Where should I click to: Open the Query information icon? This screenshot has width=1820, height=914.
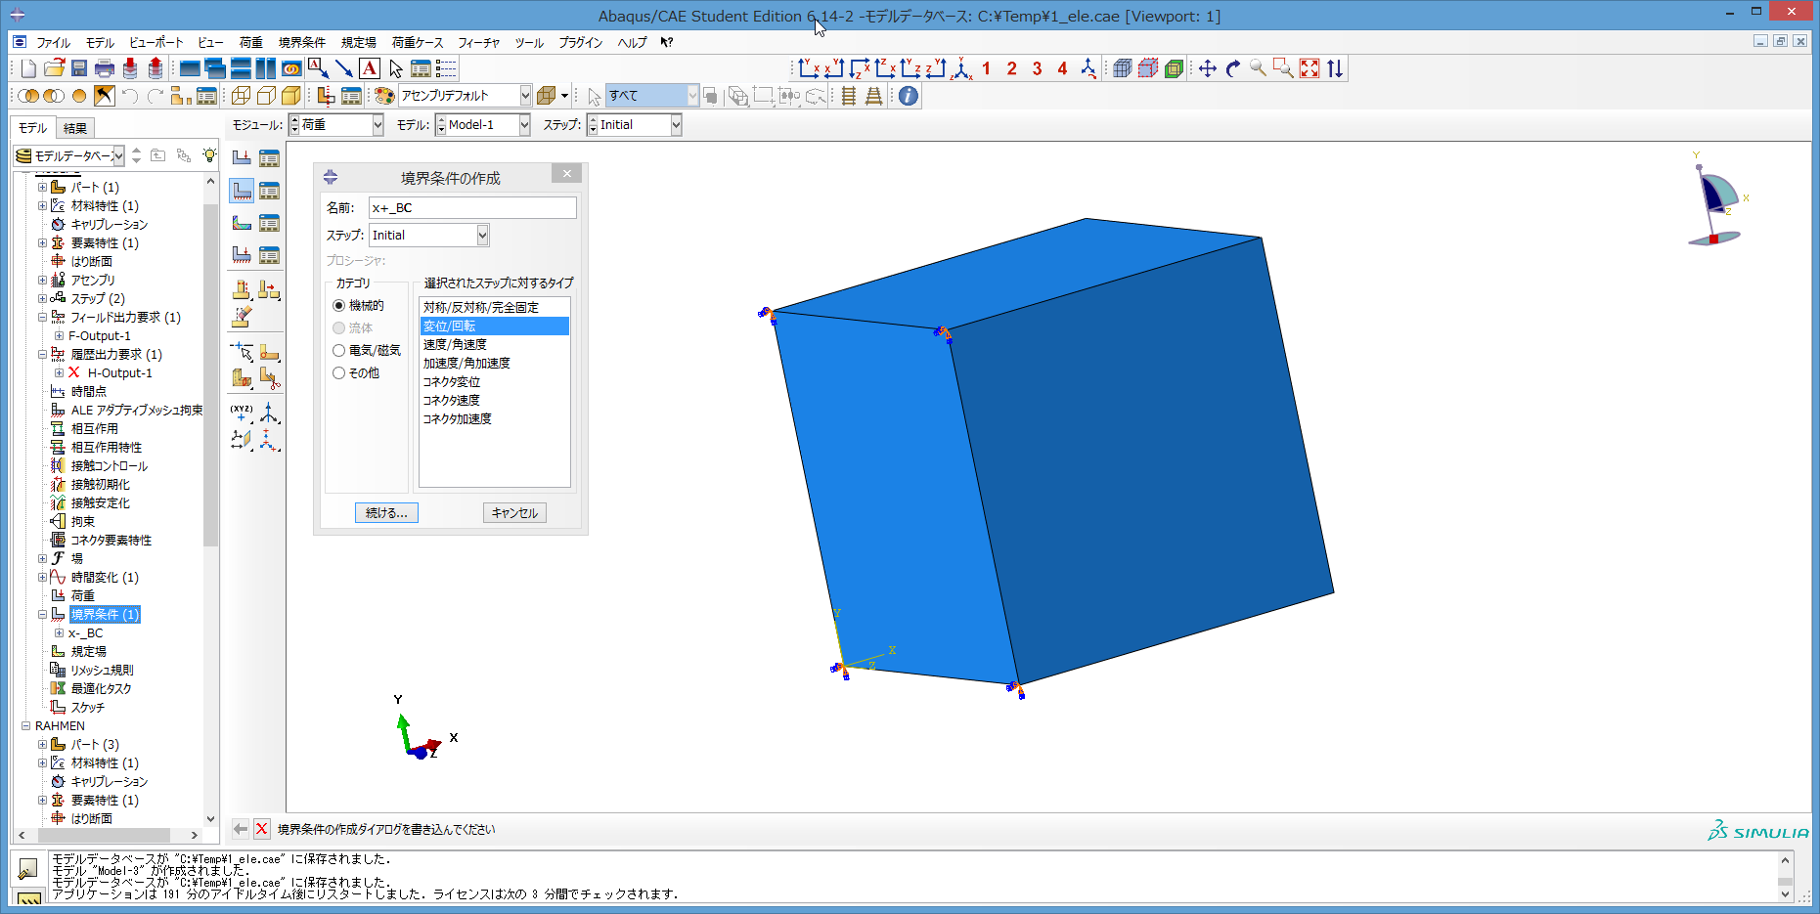[909, 96]
